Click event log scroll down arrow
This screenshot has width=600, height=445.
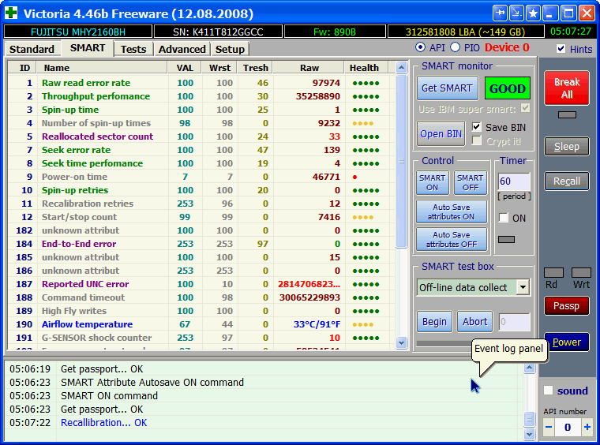click(x=529, y=434)
